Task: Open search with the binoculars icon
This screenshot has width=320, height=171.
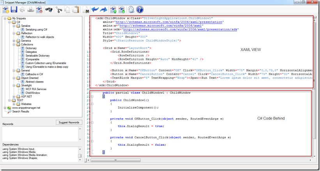Action: point(49,10)
